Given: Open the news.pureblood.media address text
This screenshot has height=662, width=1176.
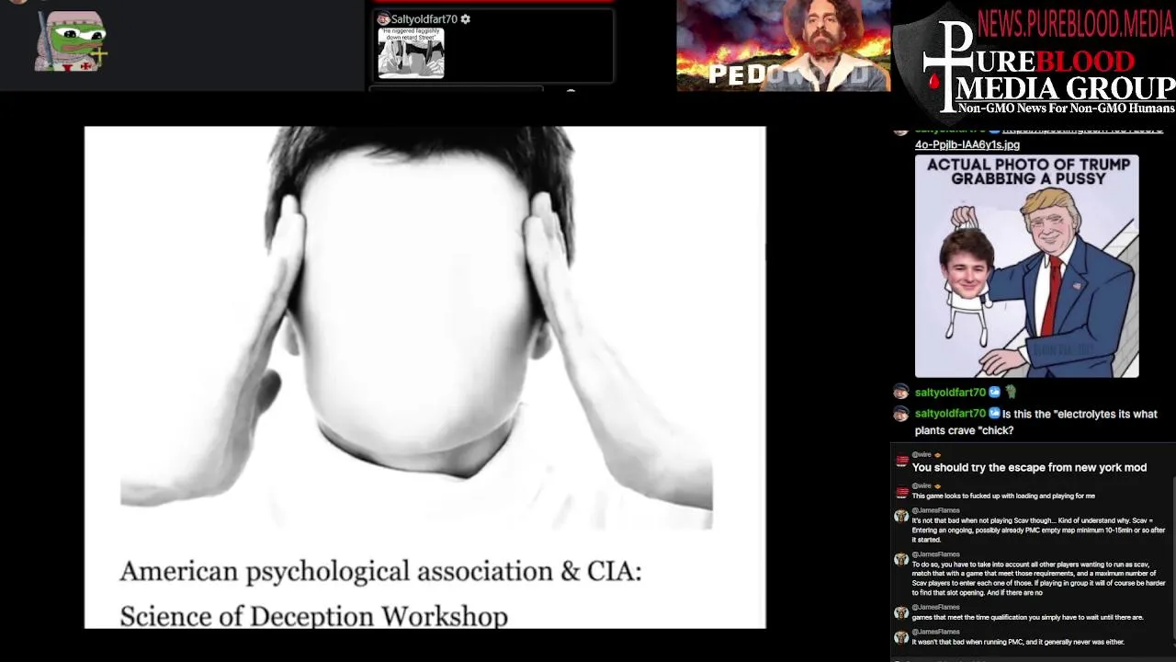Looking at the screenshot, I should tap(1076, 23).
